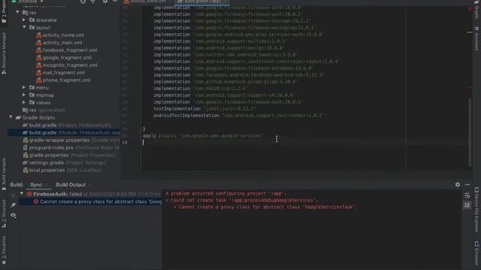
Task: Open proguard-rules.pro file
Action: 71,148
